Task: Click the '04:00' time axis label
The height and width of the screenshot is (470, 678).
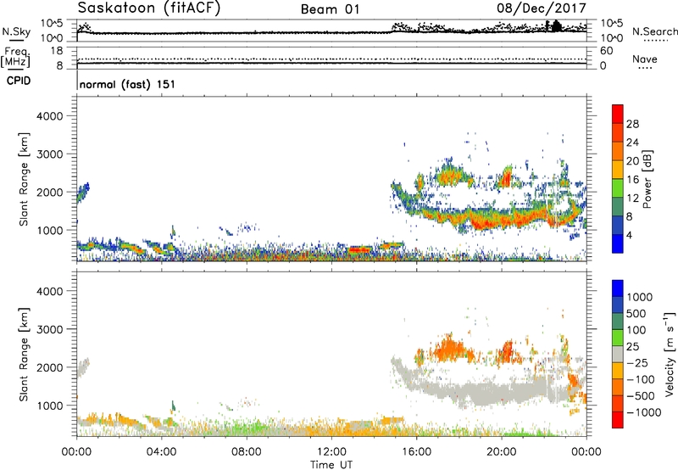Action: pyautogui.click(x=162, y=452)
